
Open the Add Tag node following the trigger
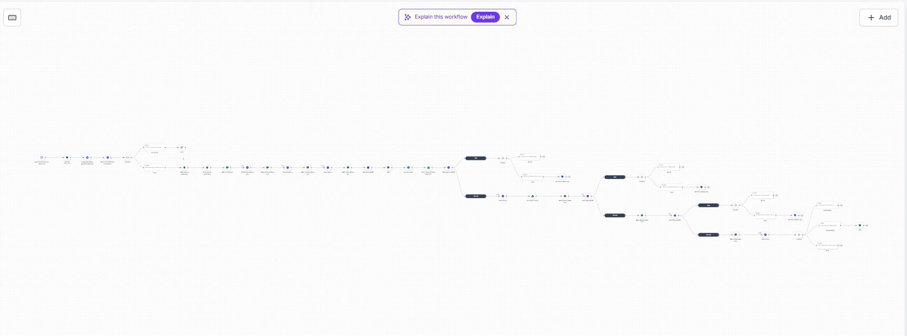67,157
